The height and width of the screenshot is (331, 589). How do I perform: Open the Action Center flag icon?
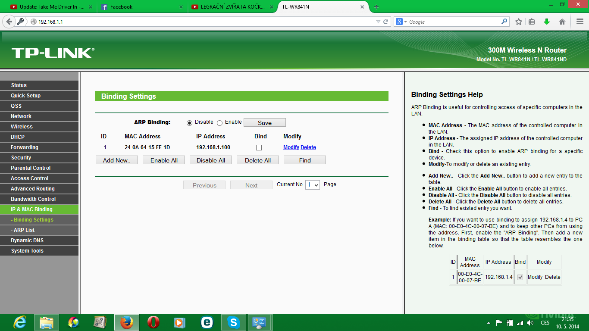(x=499, y=322)
